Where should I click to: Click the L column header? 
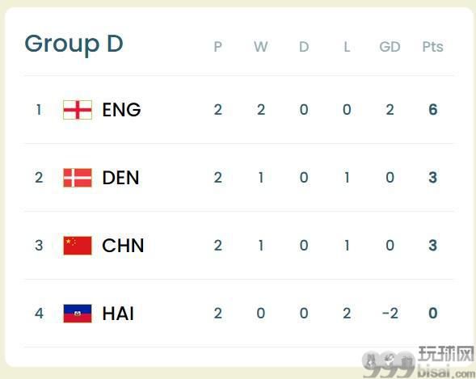[x=347, y=47]
